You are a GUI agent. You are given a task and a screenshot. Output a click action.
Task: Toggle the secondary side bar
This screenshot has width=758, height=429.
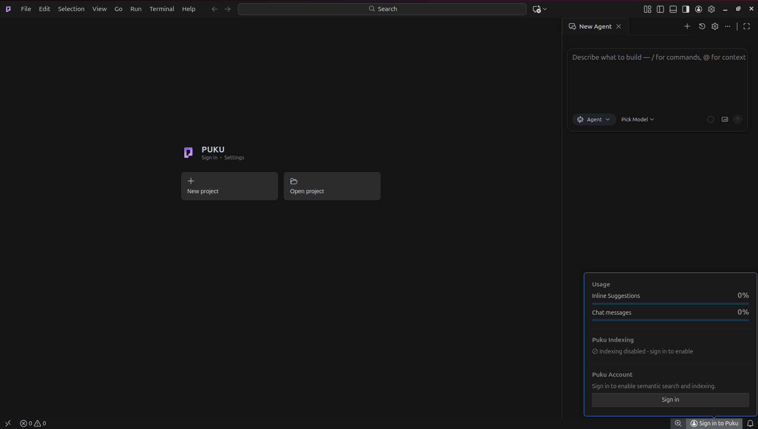click(x=686, y=9)
